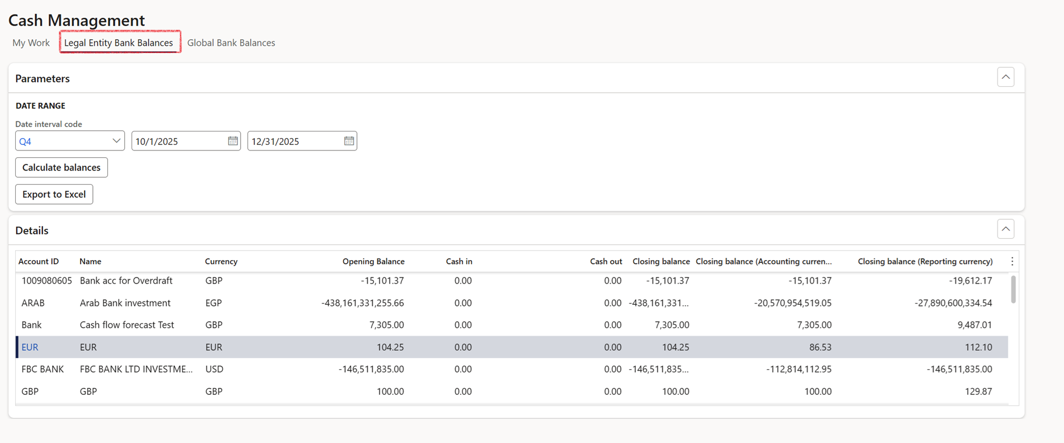
Task: Click accounting balance -20,570,954,519.05
Action: (x=793, y=303)
